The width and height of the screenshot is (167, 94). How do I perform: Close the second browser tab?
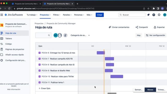(x=72, y=4)
